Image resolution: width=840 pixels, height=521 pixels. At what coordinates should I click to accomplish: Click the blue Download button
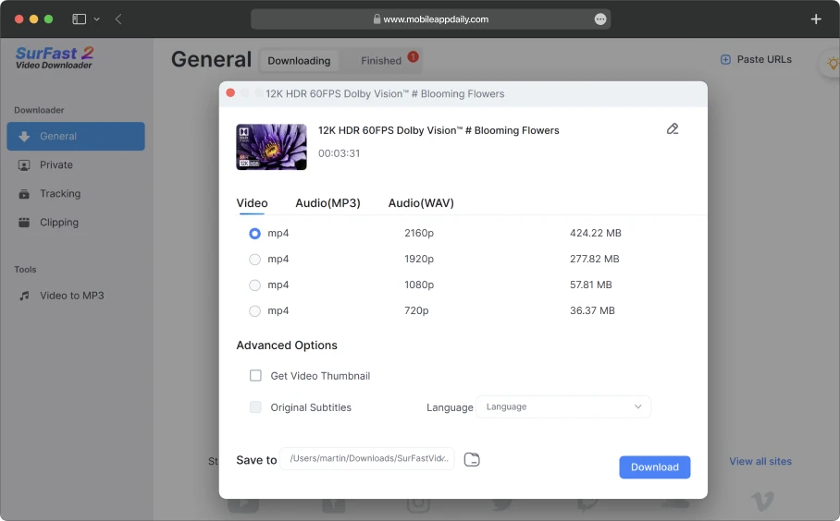pyautogui.click(x=655, y=467)
